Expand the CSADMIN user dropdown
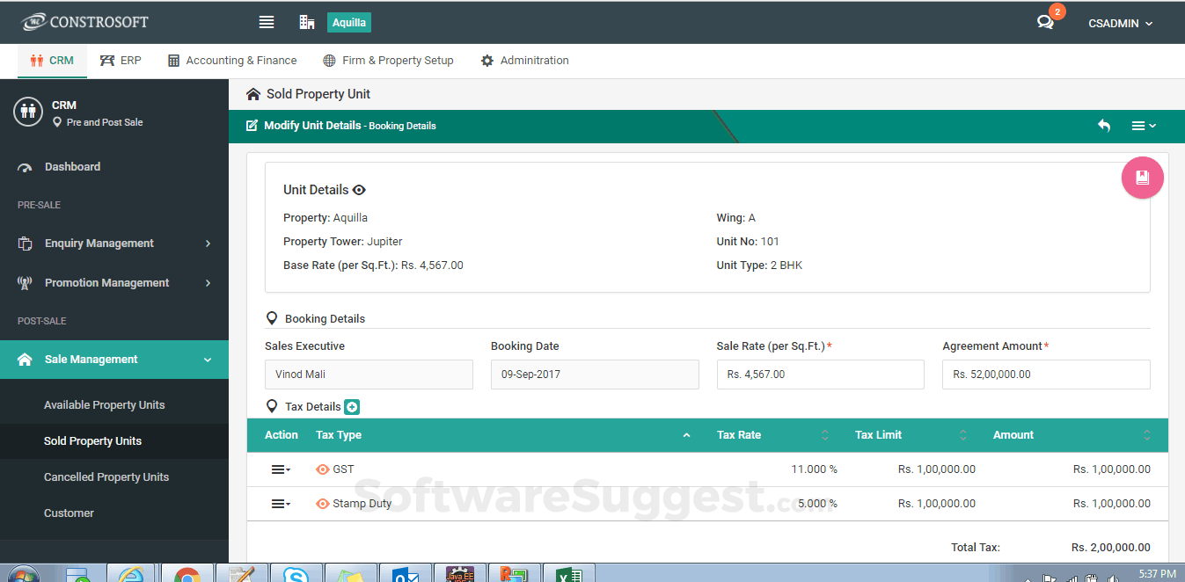The image size is (1185, 582). [1119, 23]
